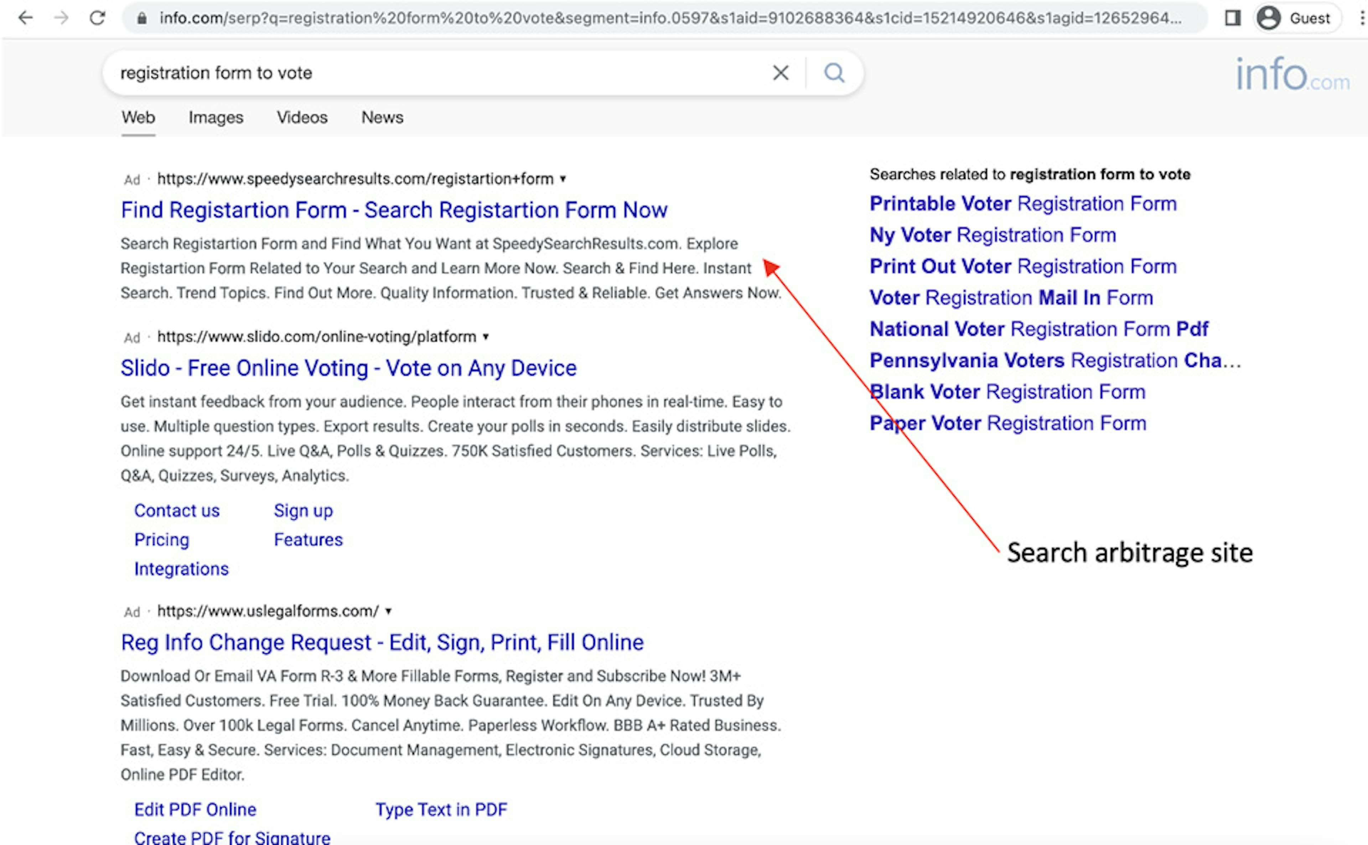Click the slido.com online-voting ad URL

(316, 337)
